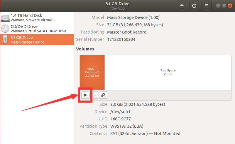Select the CD/DVD Drive entry
This screenshot has height=144, width=235.
pos(37,29)
